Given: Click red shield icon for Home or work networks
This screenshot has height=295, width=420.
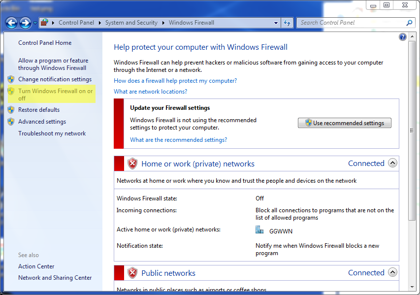Looking at the screenshot, I should click(x=132, y=164).
